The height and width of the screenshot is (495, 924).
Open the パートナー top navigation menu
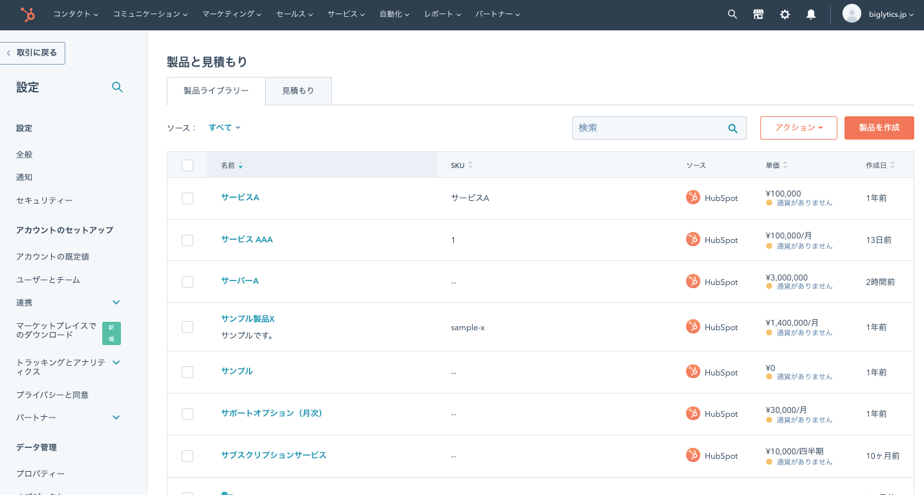click(x=497, y=14)
